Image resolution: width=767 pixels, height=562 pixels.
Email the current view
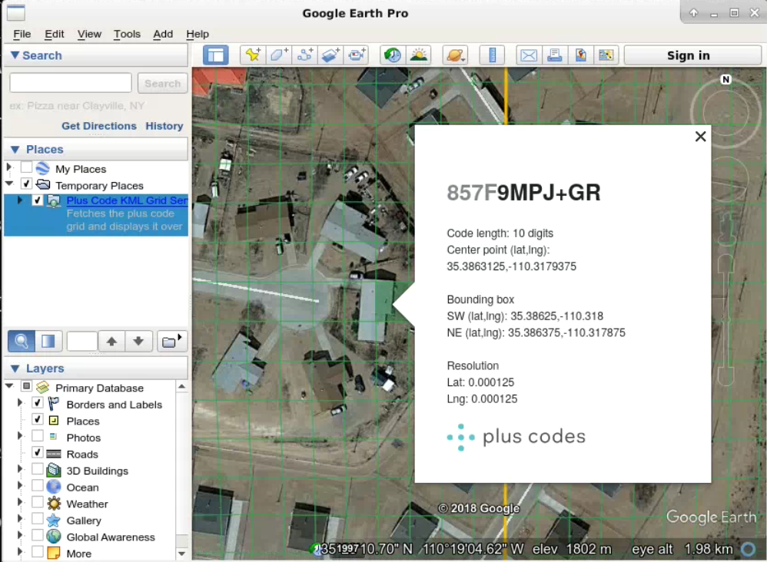(x=529, y=55)
